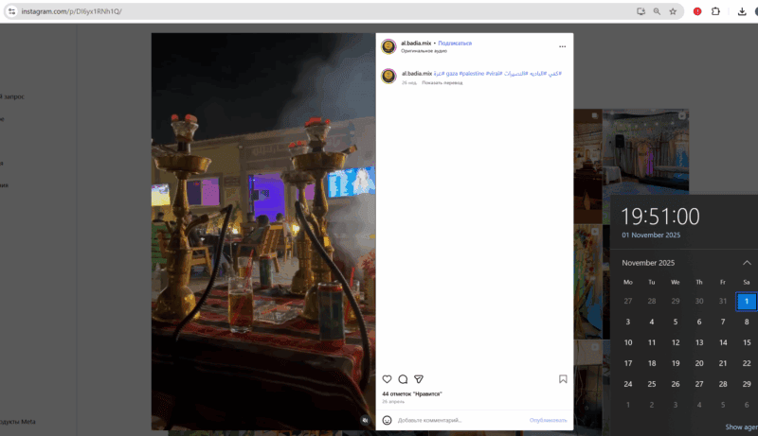Open browser extensions puzzle icon

coord(716,11)
